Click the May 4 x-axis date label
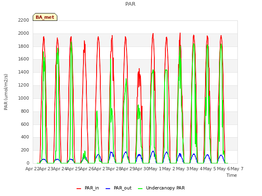Image resolution: width=262 pixels, height=196 pixels. 196,169
